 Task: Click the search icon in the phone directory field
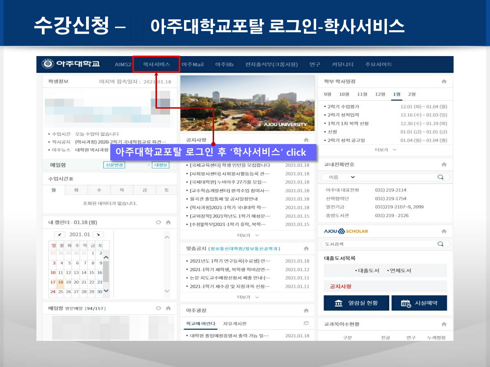pyautogui.click(x=440, y=177)
